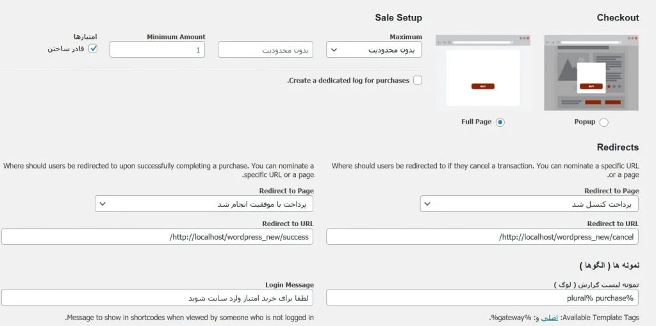Click the Maximum amount text field

265,49
